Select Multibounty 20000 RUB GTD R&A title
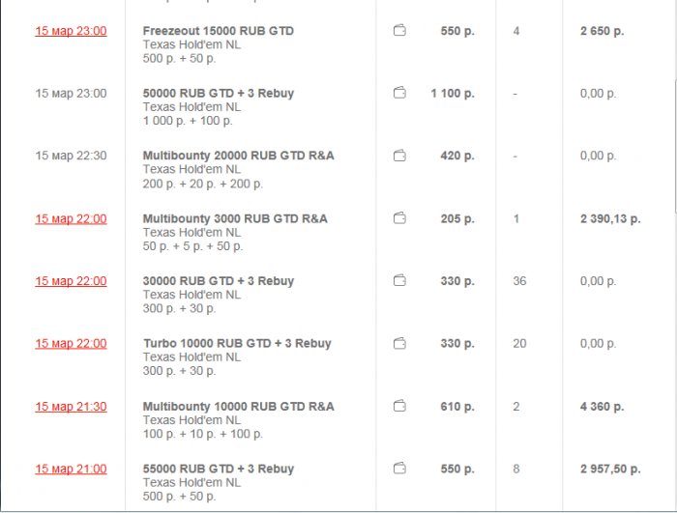The image size is (677, 513). [x=238, y=156]
